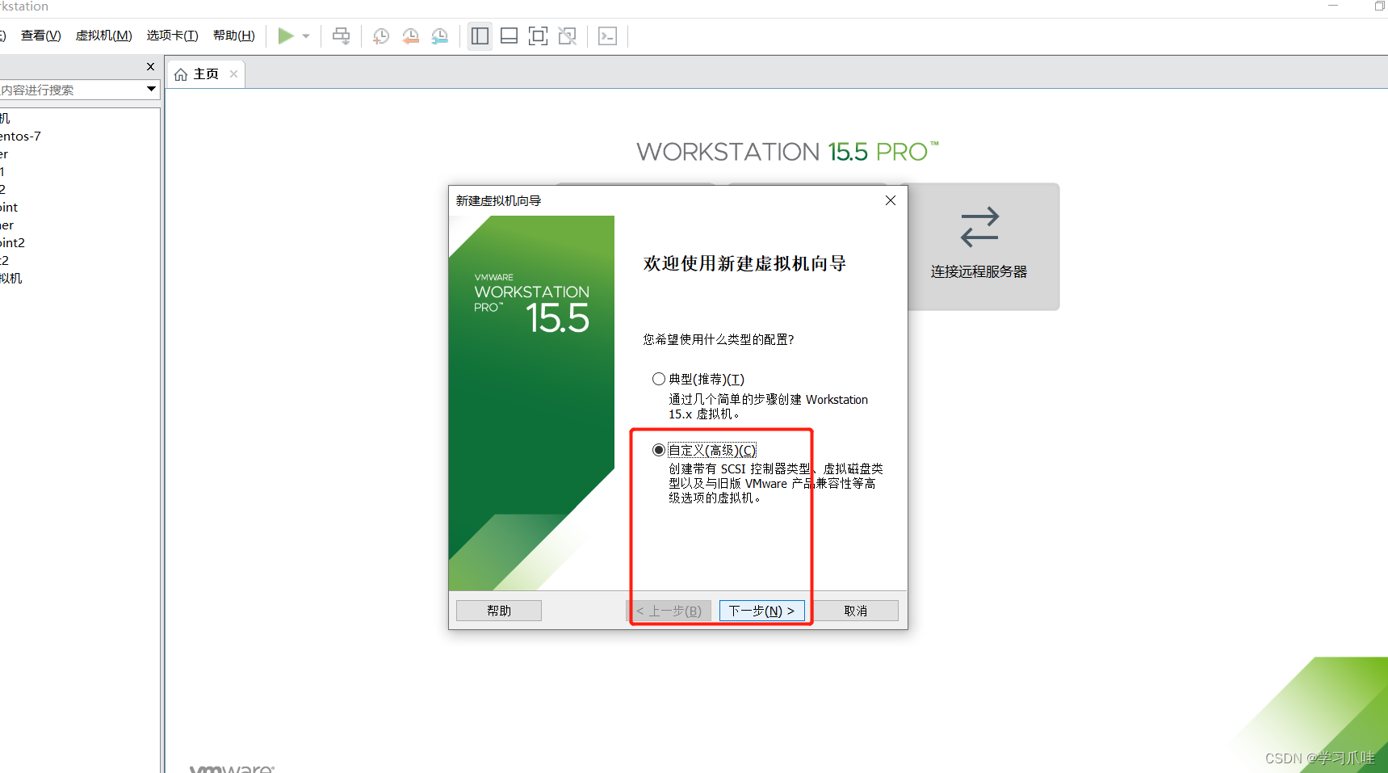The image size is (1388, 773).
Task: Open the 选项卡(T) menu
Action: coord(172,36)
